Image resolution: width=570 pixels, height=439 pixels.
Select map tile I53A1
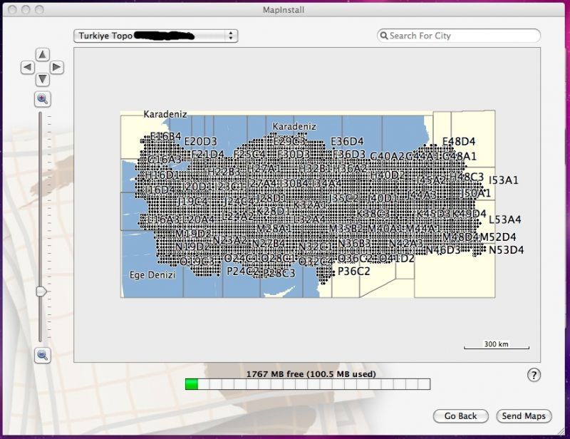504,180
